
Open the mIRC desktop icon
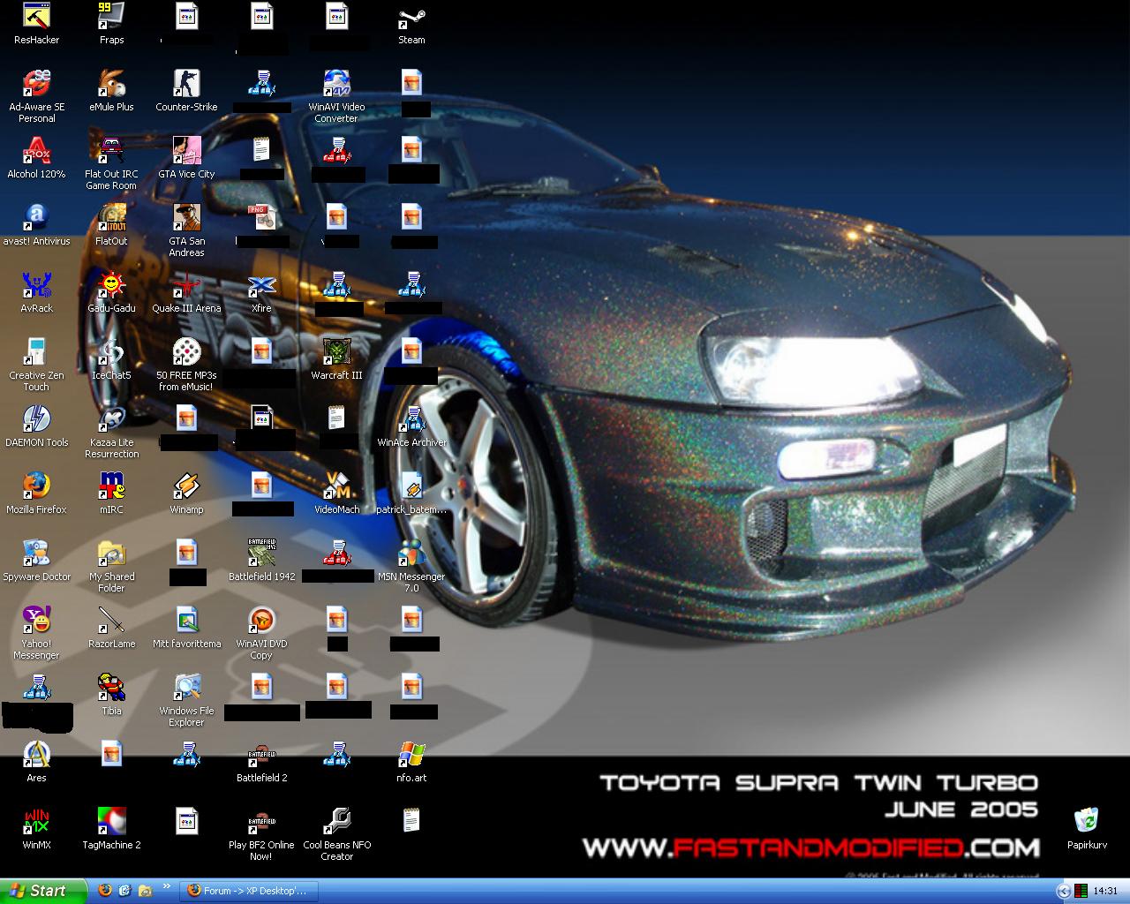click(x=111, y=493)
